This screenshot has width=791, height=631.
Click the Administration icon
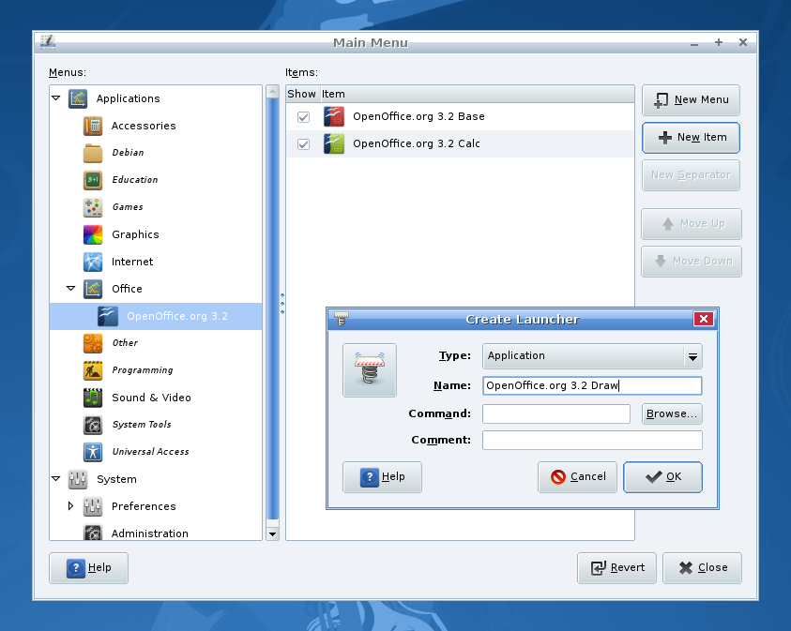[x=93, y=533]
